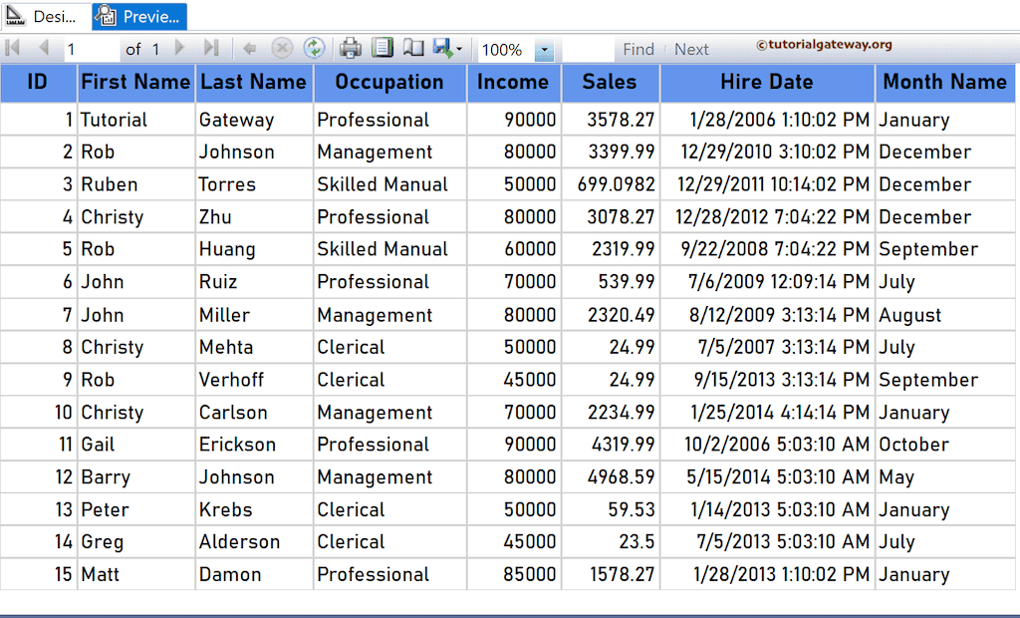Click the Sales column header

[x=611, y=83]
